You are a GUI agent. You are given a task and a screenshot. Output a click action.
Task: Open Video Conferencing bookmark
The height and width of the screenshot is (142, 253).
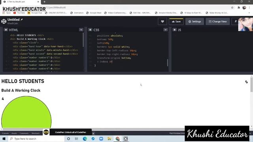115,13
